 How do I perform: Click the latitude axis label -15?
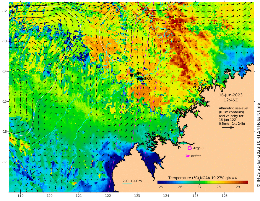point(5,101)
